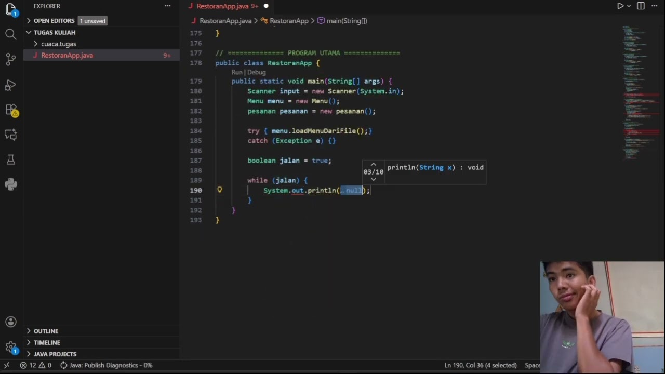Open the editor more actions ellipsis
This screenshot has width=665, height=374.
654,6
